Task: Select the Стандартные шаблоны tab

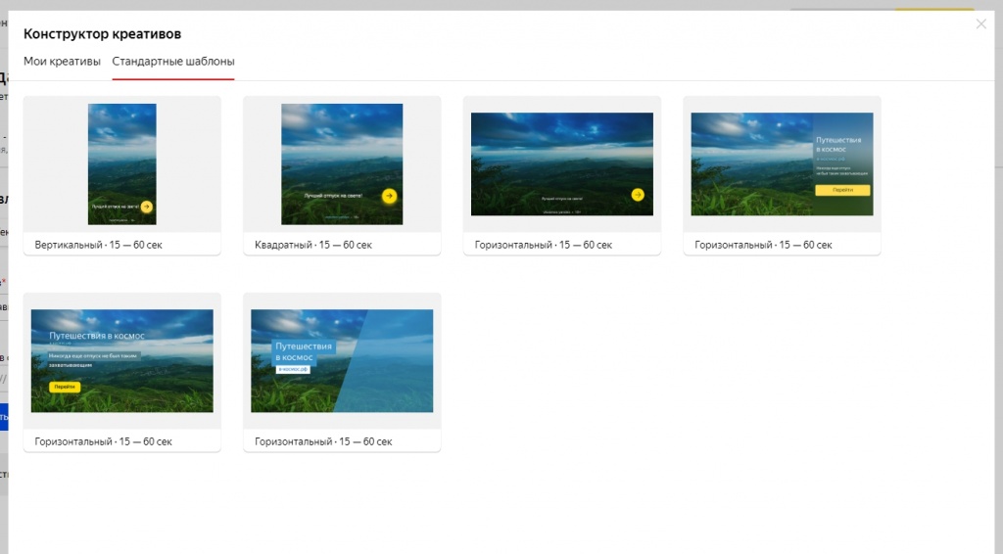Action: pos(173,62)
